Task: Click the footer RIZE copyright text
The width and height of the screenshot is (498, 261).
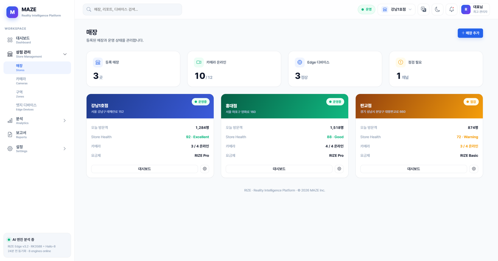Action: click(284, 190)
